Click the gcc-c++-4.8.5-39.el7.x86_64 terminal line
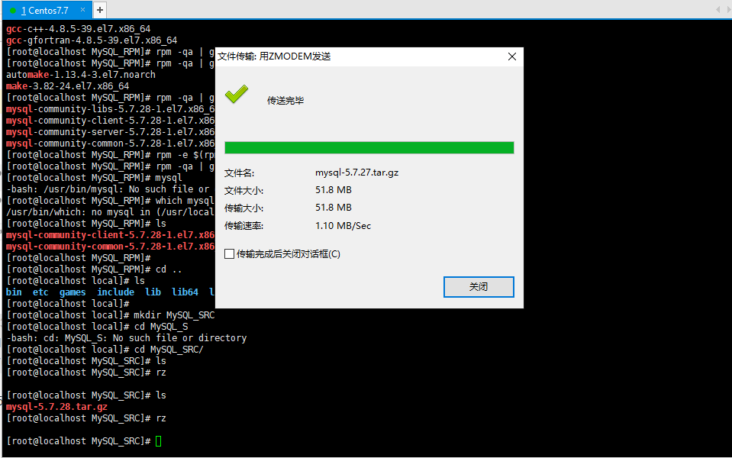Image resolution: width=732 pixels, height=458 pixels. click(79, 29)
